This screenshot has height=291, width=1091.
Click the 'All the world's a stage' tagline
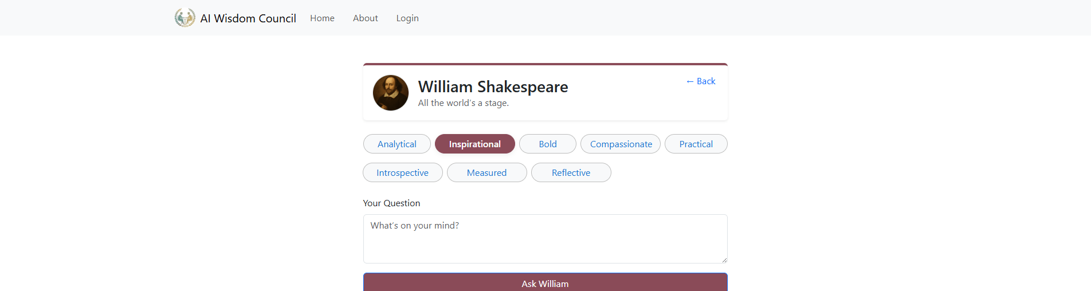coord(463,103)
